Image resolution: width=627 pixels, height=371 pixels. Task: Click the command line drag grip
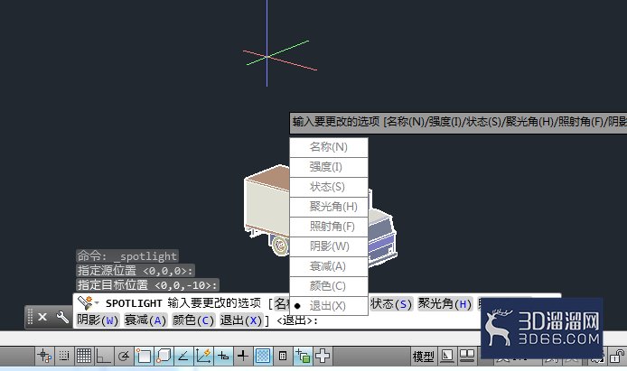(x=30, y=317)
